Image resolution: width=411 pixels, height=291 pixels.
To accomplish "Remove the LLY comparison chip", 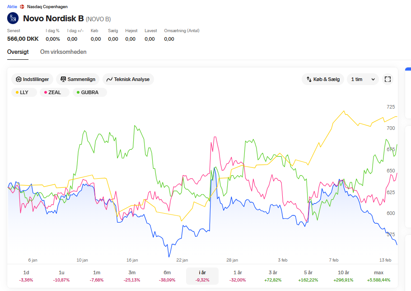I will click(x=24, y=92).
